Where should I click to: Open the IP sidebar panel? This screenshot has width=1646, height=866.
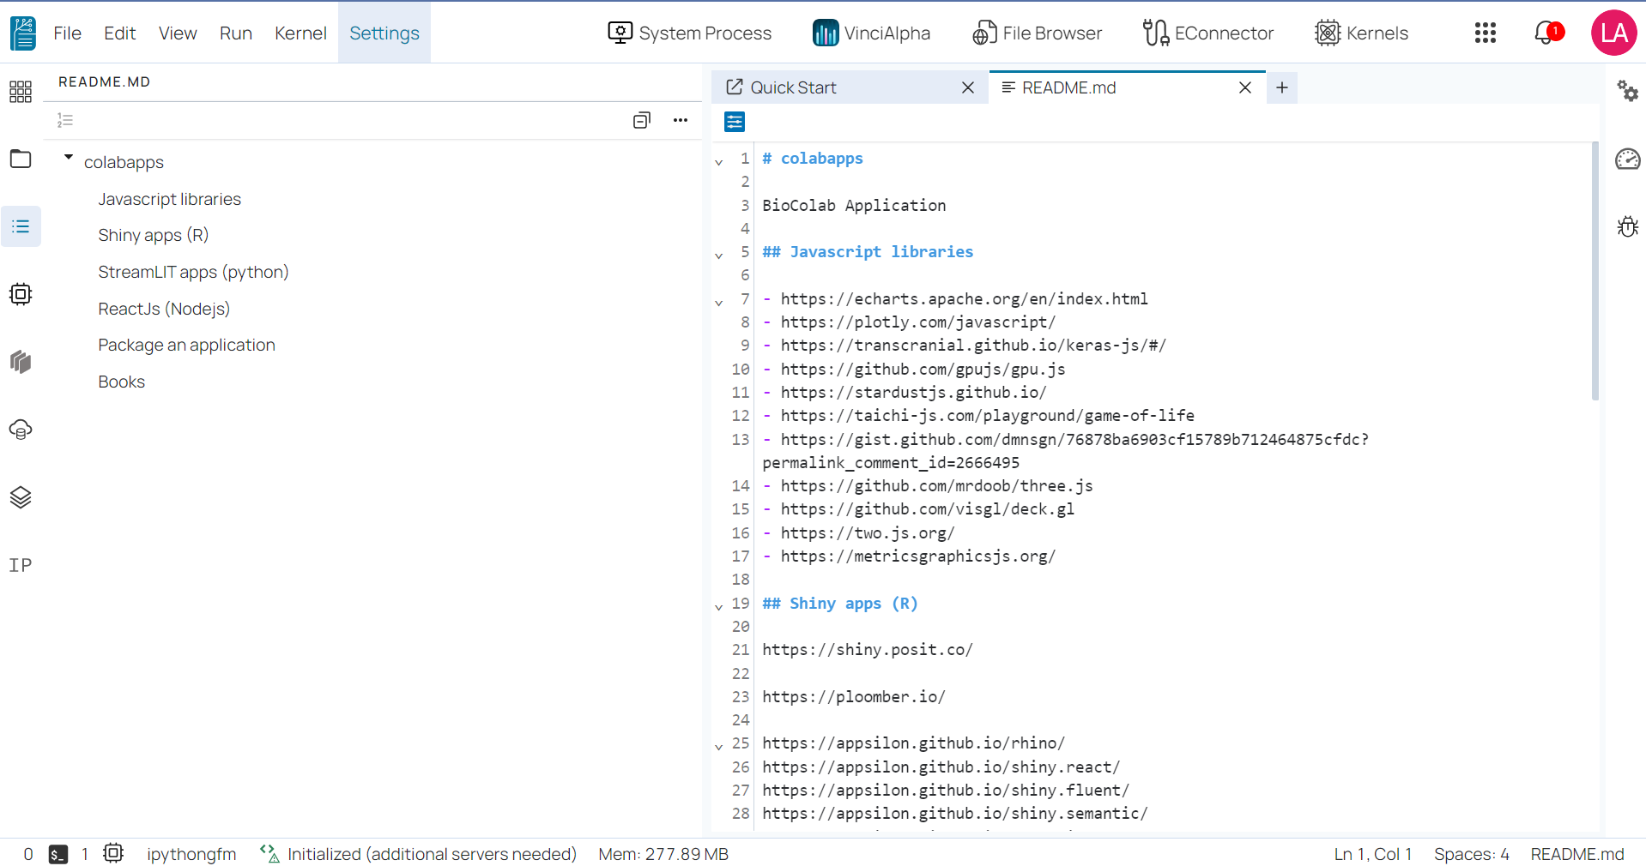tap(21, 565)
